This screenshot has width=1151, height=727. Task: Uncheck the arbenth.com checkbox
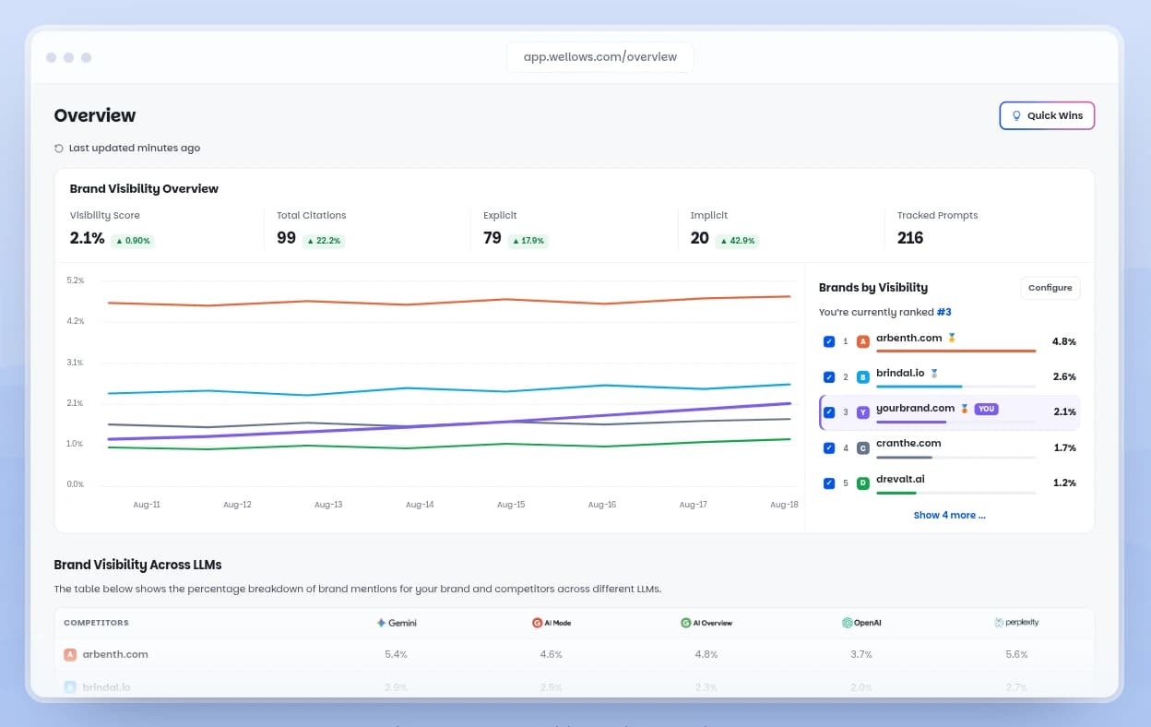[x=828, y=341]
